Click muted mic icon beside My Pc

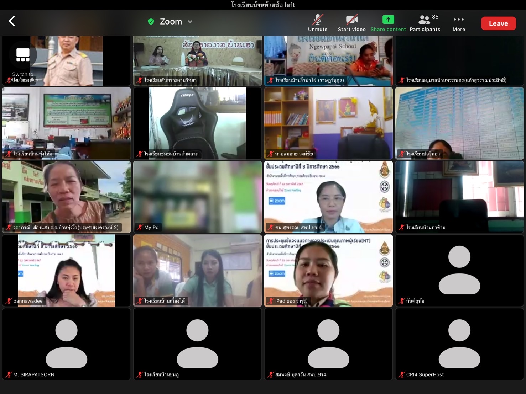coord(140,227)
